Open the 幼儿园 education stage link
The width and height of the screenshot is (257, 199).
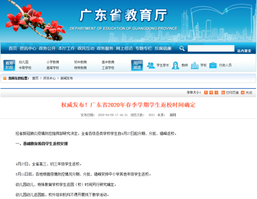(x=24, y=62)
